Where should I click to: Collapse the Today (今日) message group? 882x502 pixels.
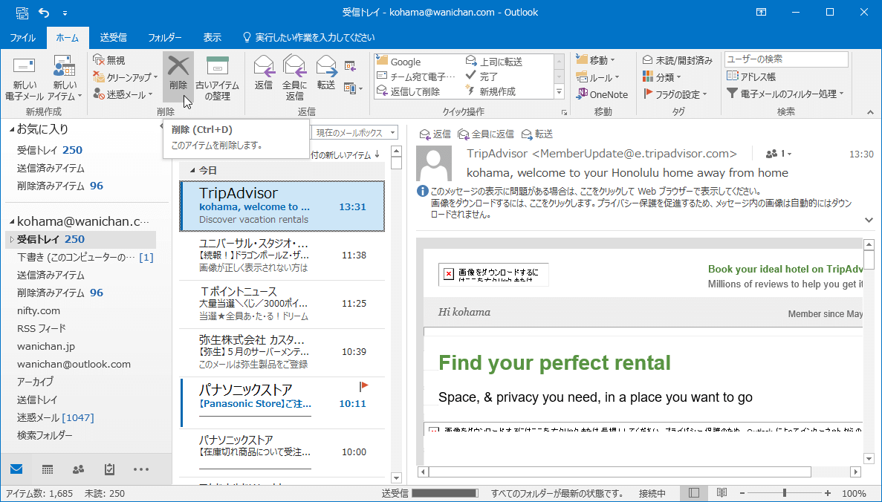[x=192, y=170]
